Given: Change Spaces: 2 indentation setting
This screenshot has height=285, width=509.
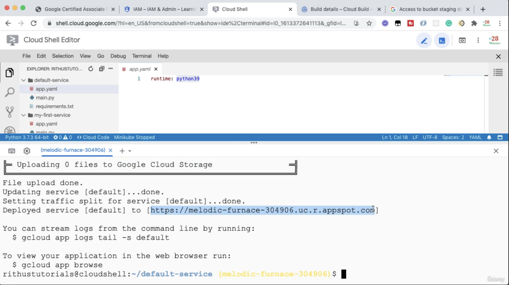Looking at the screenshot, I should click(x=453, y=137).
